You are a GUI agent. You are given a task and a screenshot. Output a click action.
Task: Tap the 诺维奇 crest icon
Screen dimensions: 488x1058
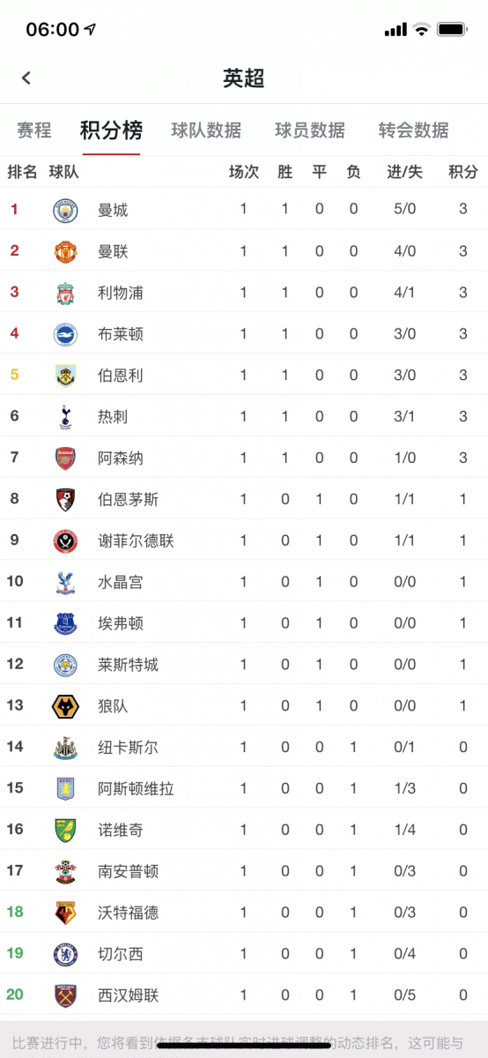[65, 831]
